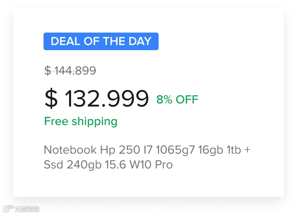Click the $ 132.999 current price
This screenshot has height=215, width=297.
pyautogui.click(x=97, y=99)
